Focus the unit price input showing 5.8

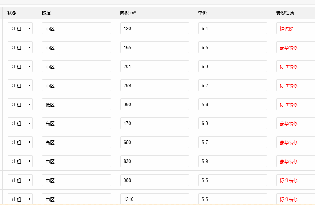[232, 104]
